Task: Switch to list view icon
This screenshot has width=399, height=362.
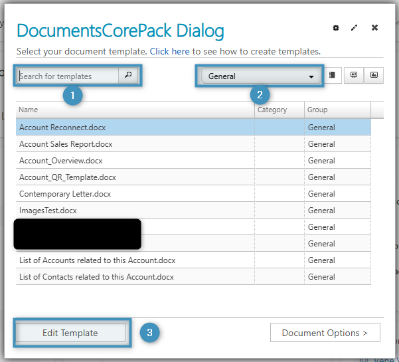Action: [333, 76]
